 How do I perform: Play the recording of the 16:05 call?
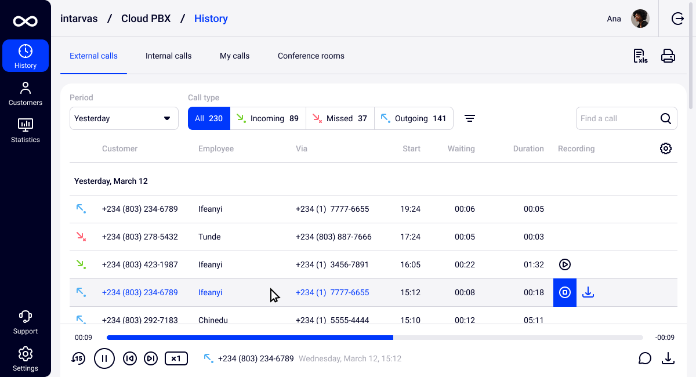click(565, 264)
